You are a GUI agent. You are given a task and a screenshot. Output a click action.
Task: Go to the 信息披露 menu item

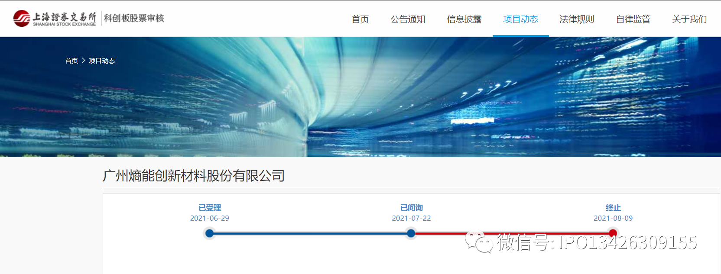pos(464,19)
